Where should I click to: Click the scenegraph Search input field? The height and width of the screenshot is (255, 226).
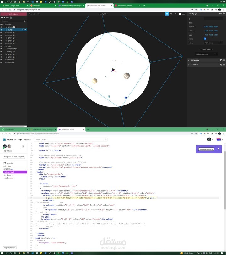12,21
